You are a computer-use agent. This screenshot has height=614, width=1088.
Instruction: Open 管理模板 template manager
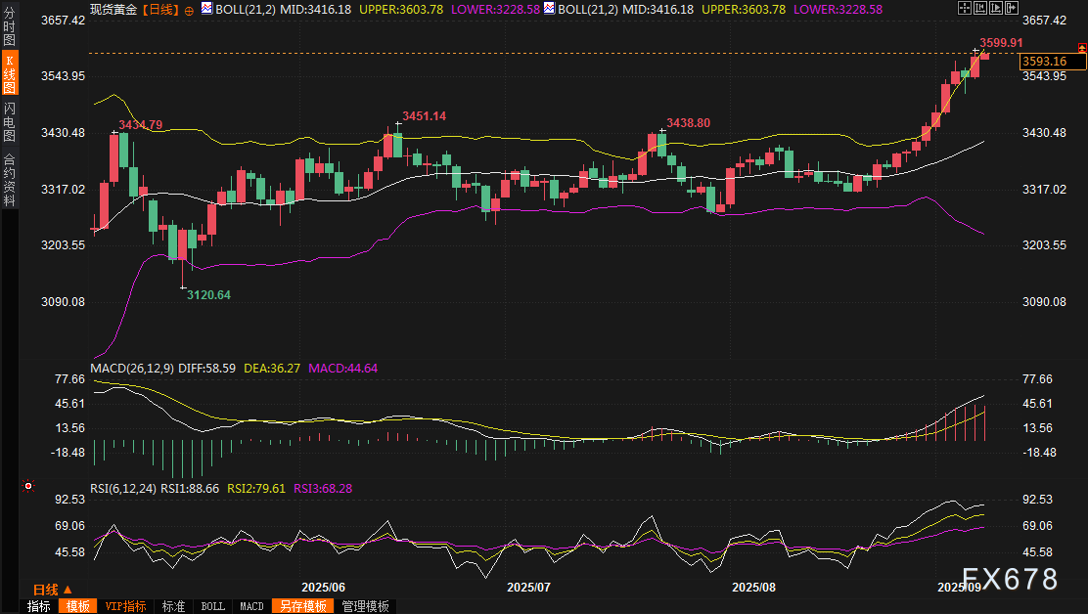pyautogui.click(x=364, y=606)
